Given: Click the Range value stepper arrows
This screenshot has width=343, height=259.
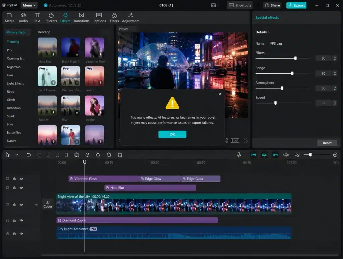Looking at the screenshot, I should 335,73.
